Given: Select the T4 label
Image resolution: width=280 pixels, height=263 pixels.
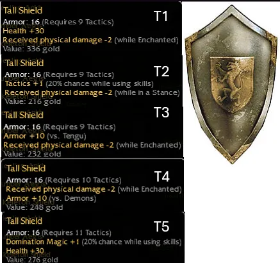Looking at the screenshot, I should tap(162, 176).
